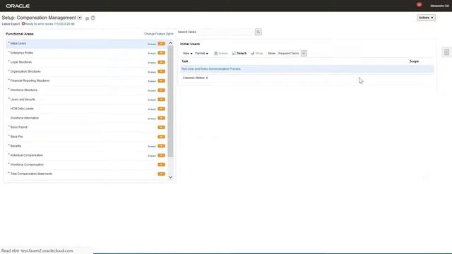Select Legal Structures functional area
Image resolution: width=452 pixels, height=254 pixels.
21,62
